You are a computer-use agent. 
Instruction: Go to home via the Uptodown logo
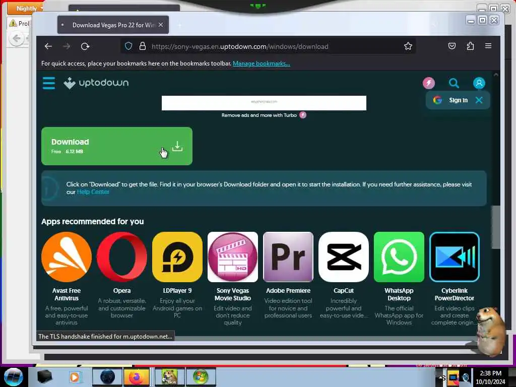click(96, 83)
